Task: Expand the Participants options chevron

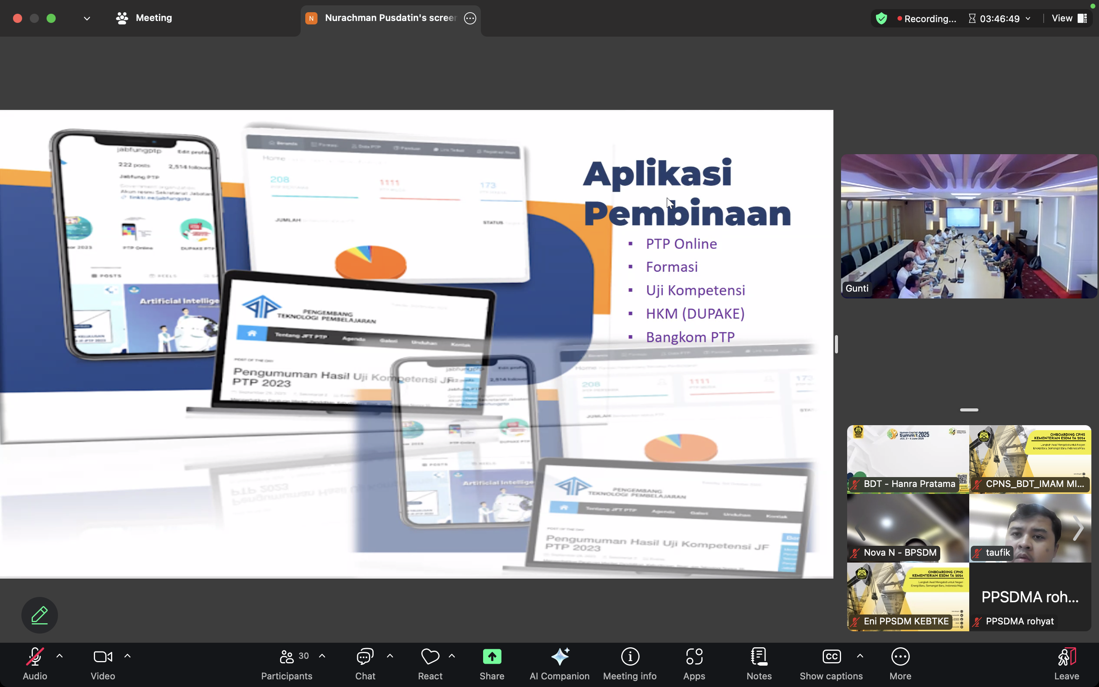Action: click(x=322, y=656)
